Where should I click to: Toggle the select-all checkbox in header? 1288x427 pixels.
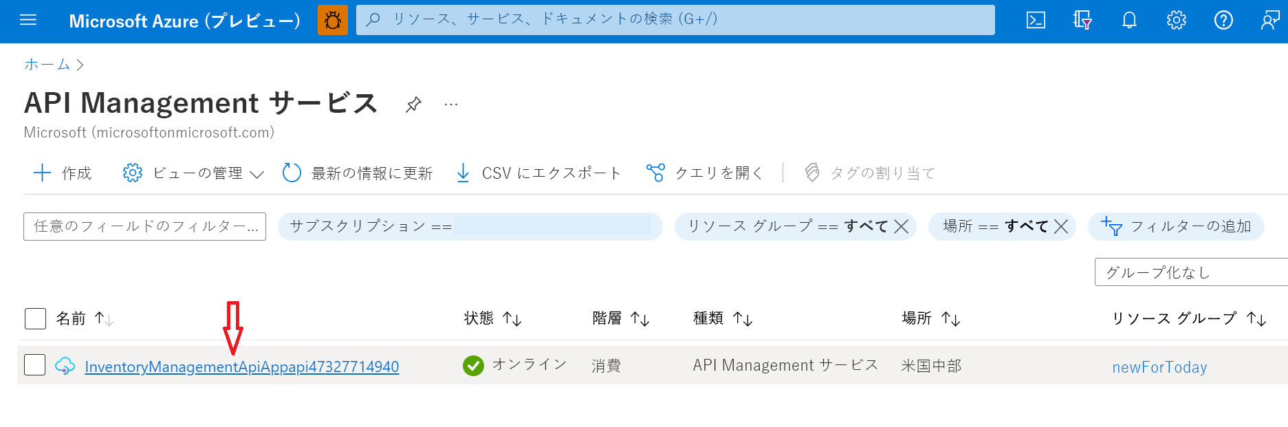click(35, 318)
